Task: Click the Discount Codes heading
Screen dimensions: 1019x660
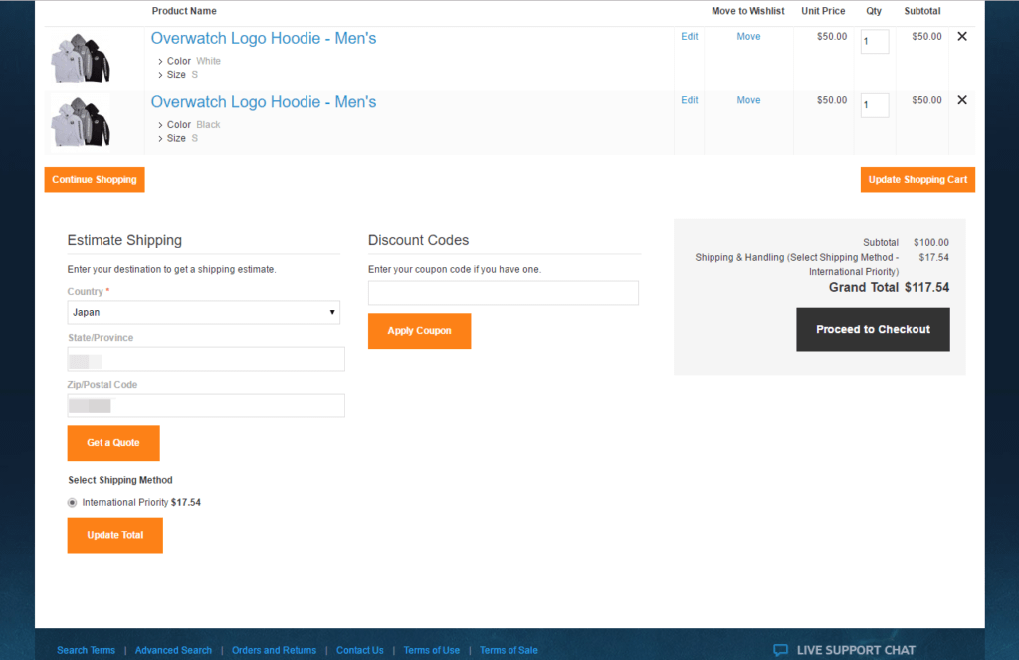Action: [419, 241]
